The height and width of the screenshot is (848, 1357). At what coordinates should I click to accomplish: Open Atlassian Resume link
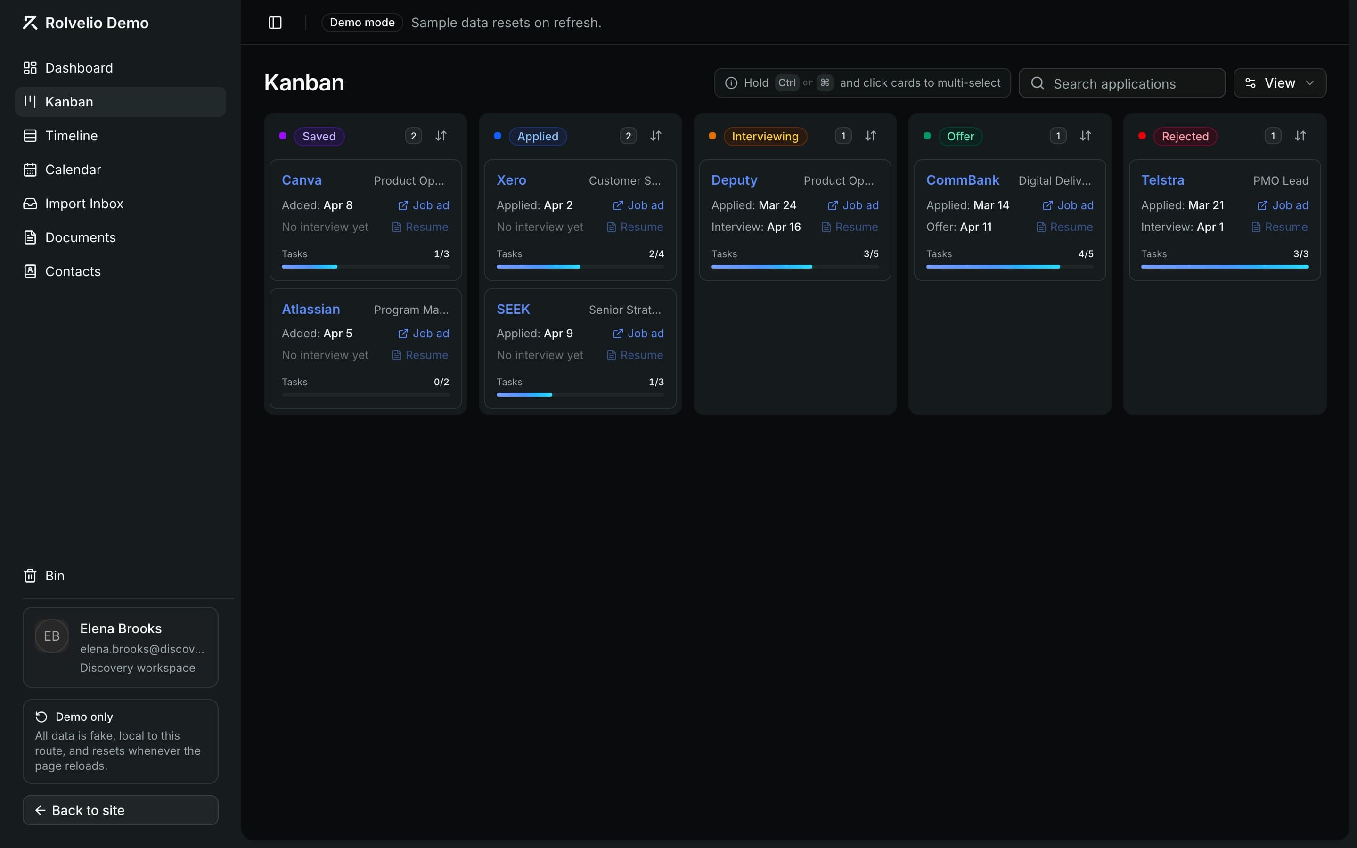point(420,355)
